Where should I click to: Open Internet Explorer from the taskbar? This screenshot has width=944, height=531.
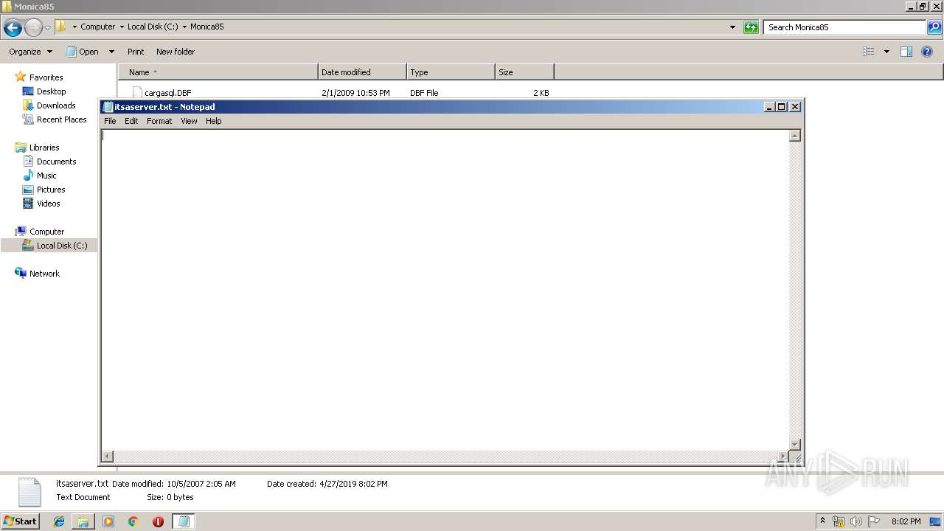pyautogui.click(x=59, y=521)
